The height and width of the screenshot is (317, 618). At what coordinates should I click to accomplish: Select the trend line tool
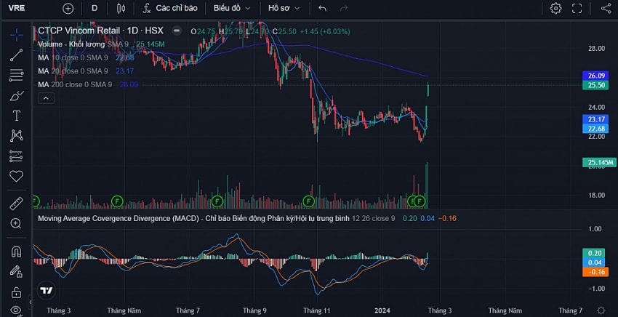coord(16,55)
